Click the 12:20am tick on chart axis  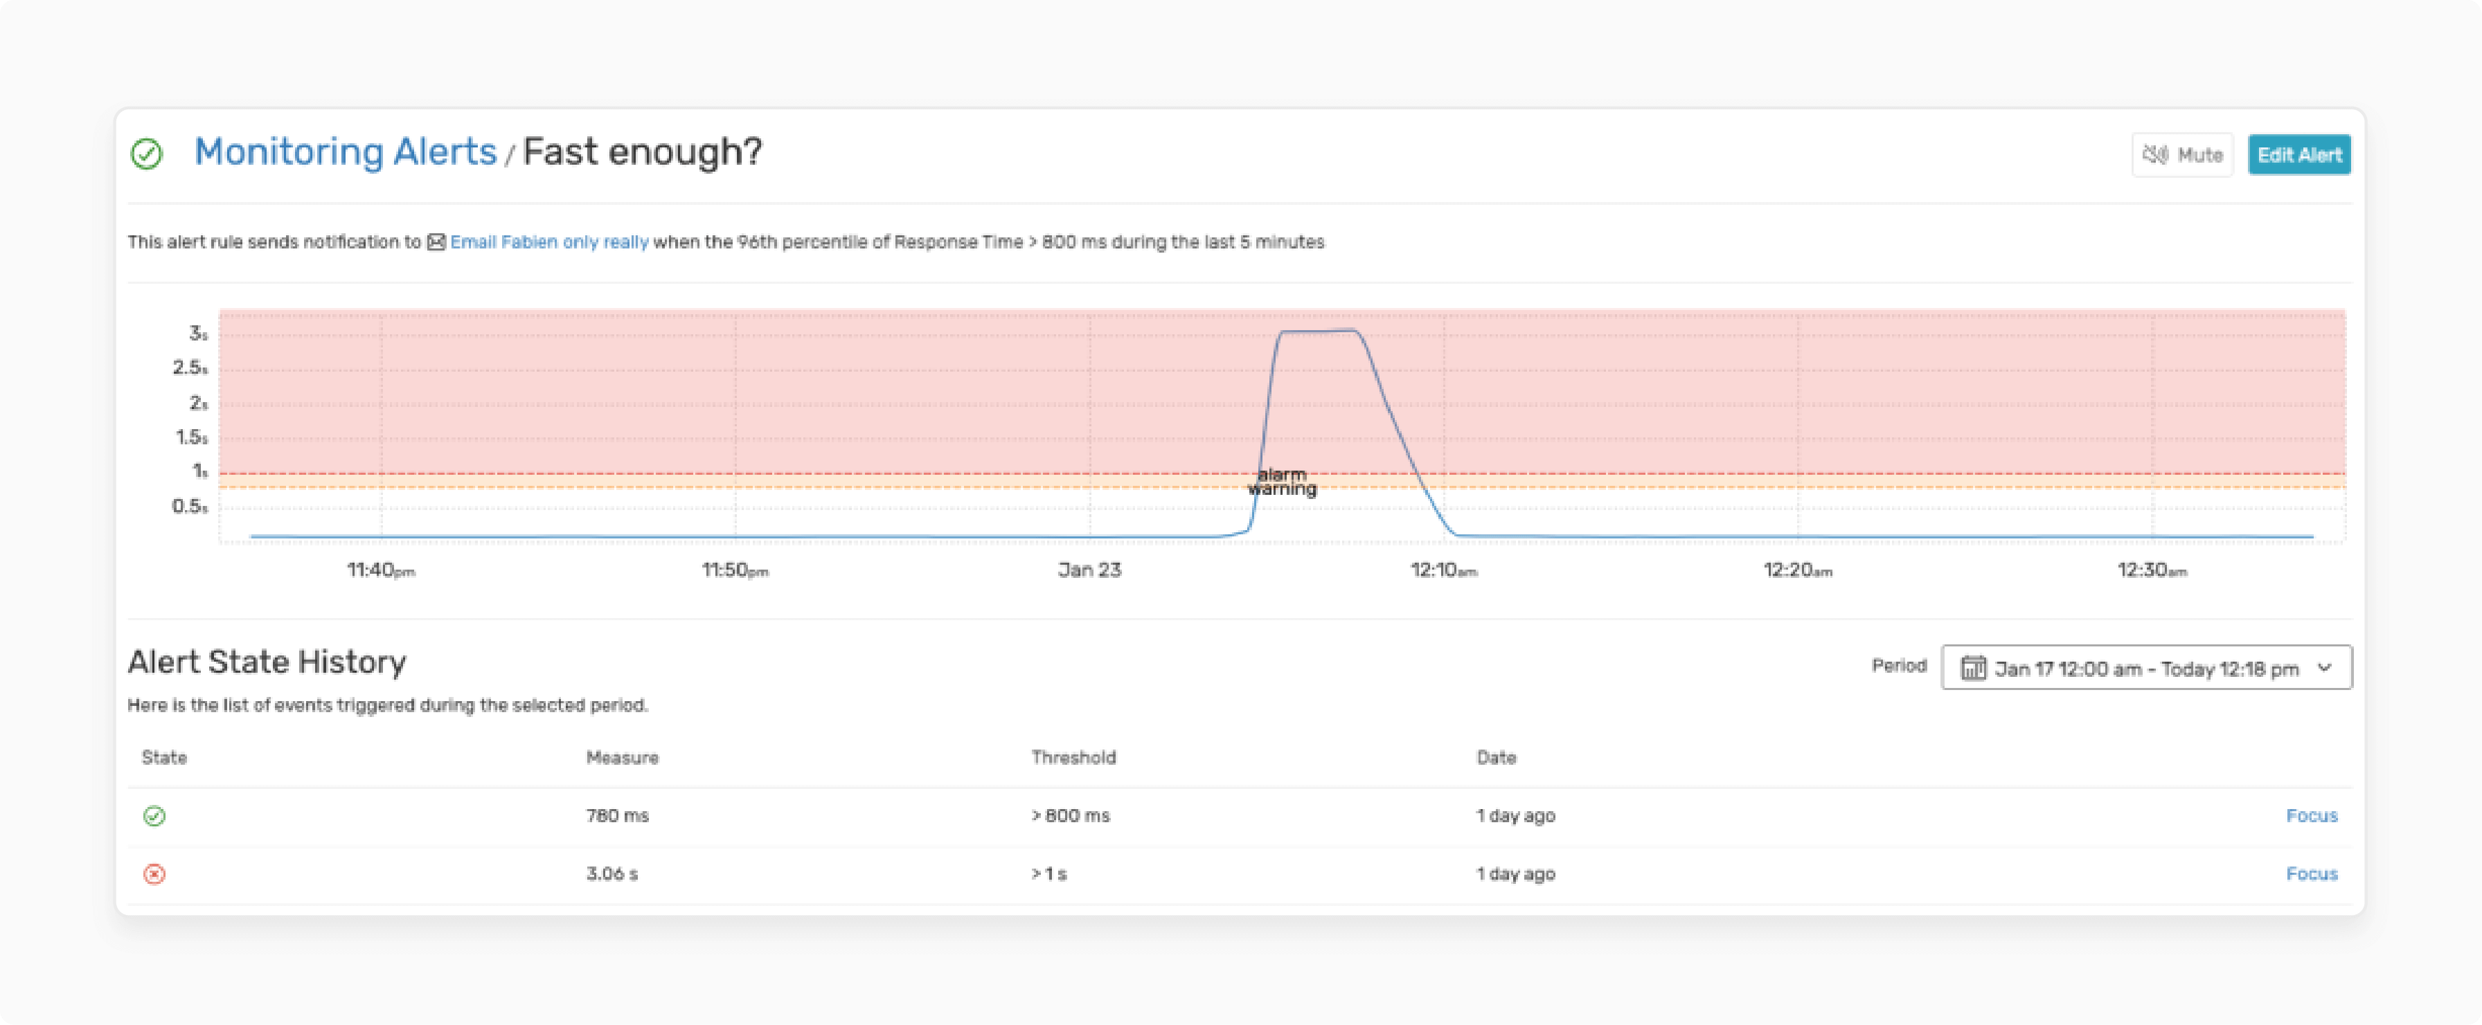tap(1798, 570)
